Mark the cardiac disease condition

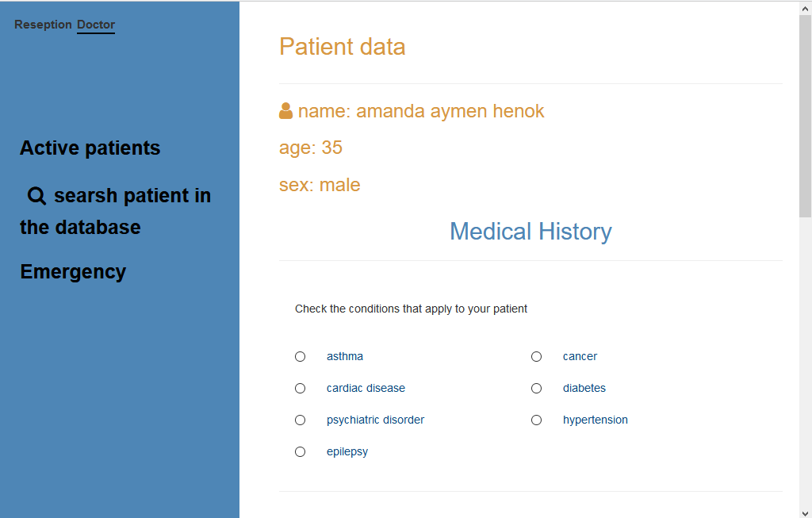[x=300, y=388]
